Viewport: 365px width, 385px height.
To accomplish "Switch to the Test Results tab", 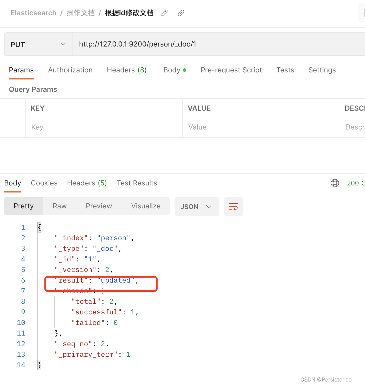I will (x=137, y=183).
